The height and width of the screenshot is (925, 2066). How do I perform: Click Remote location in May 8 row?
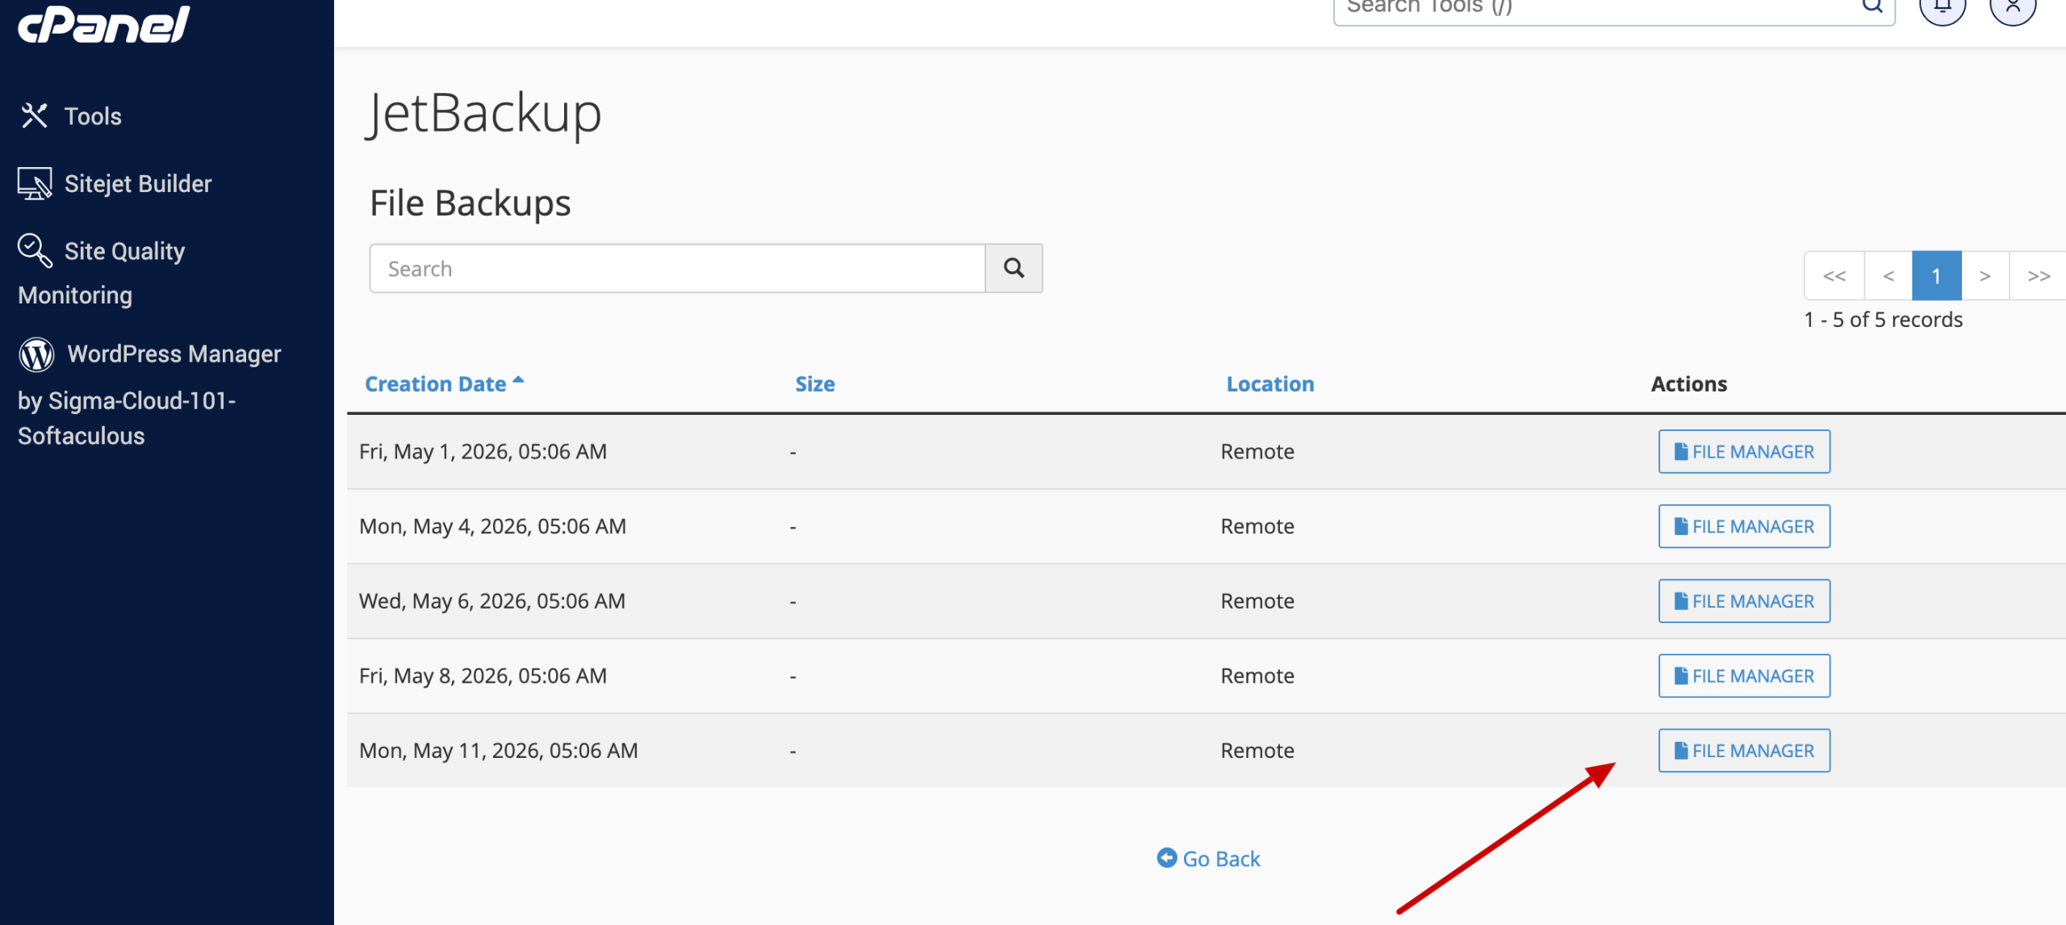pyautogui.click(x=1257, y=676)
